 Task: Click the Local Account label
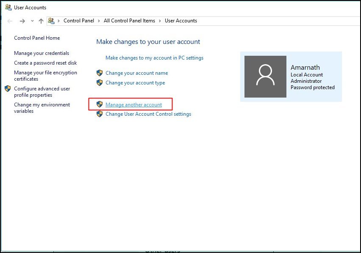(x=307, y=75)
